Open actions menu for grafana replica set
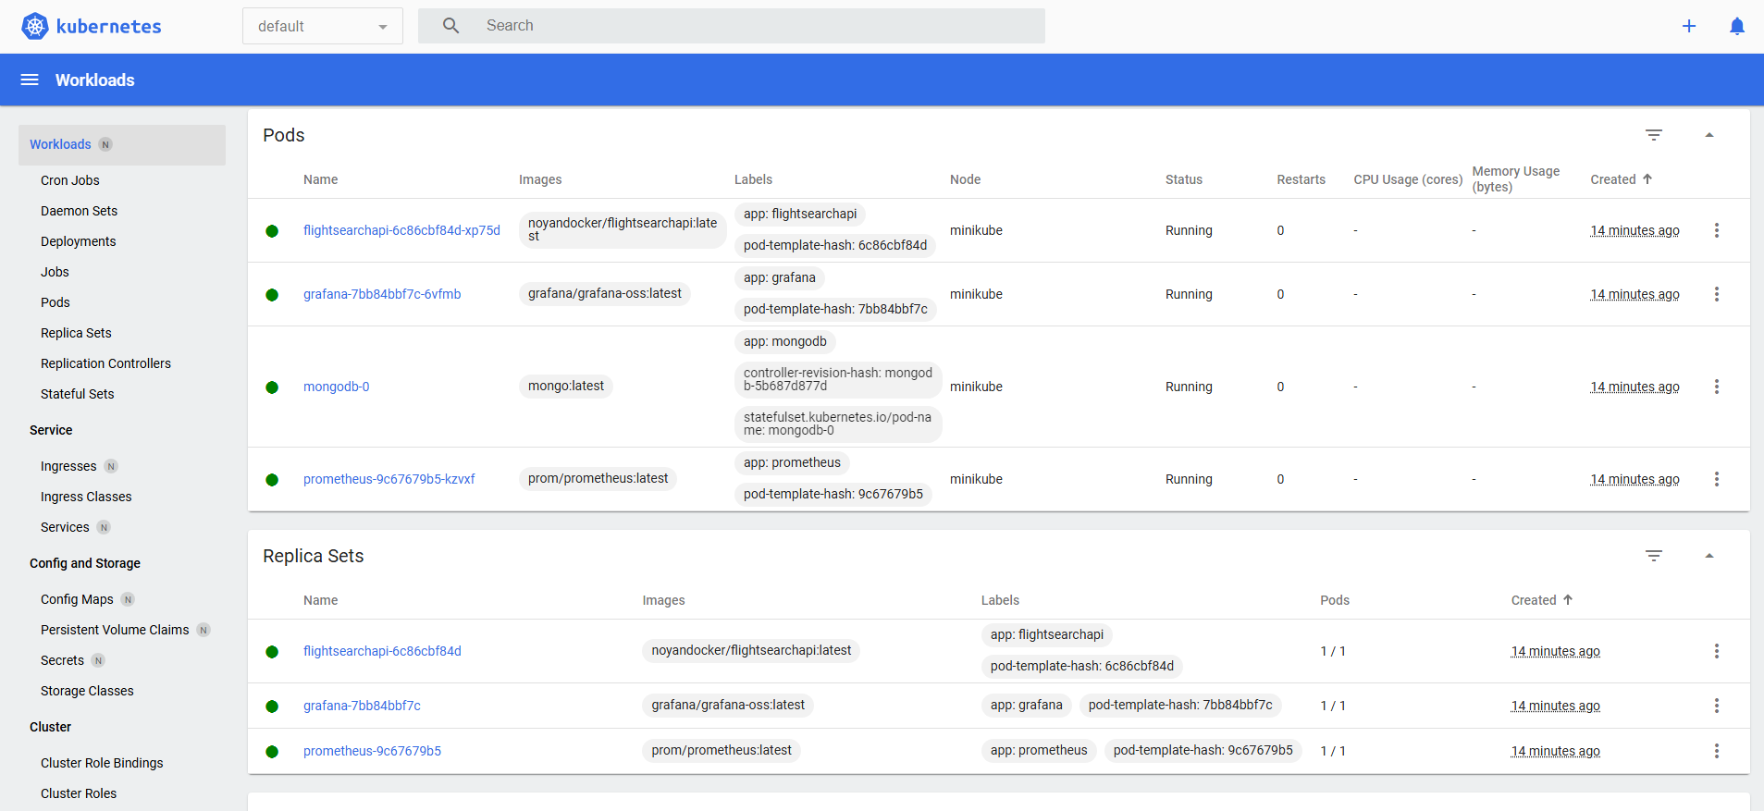Image resolution: width=1764 pixels, height=811 pixels. [1717, 706]
